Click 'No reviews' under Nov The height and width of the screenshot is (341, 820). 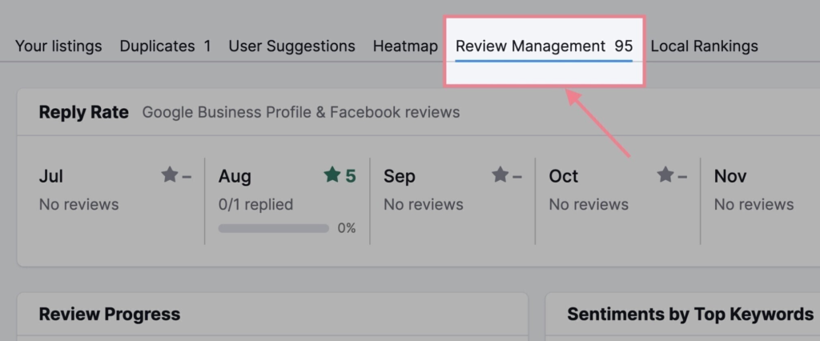(x=754, y=204)
